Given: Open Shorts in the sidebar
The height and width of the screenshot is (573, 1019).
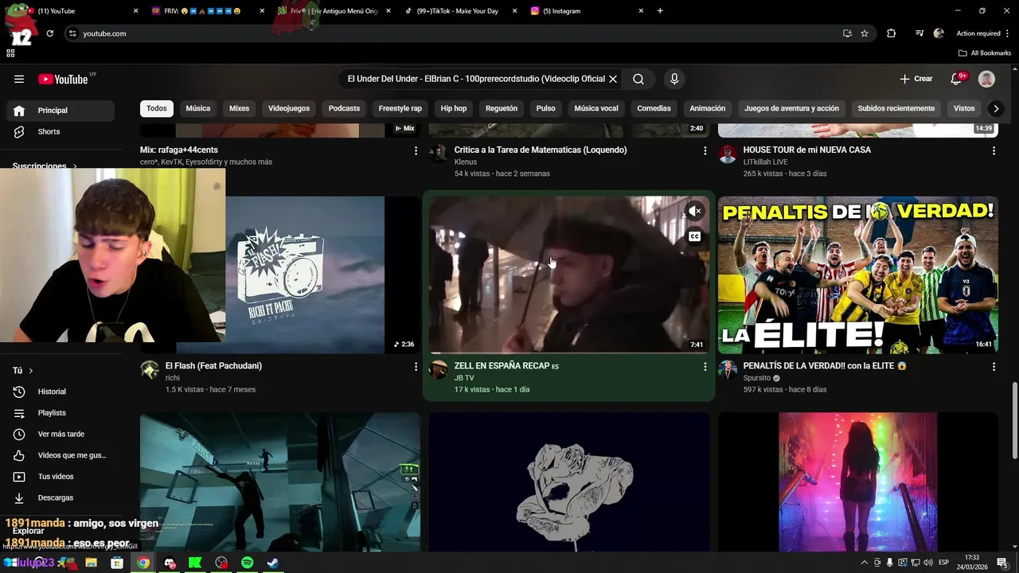Looking at the screenshot, I should 61,131.
